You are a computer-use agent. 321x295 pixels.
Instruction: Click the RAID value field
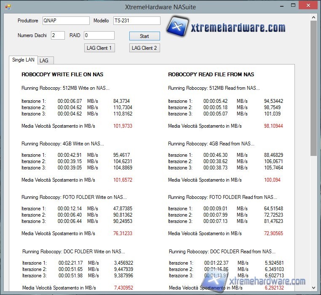coord(99,35)
